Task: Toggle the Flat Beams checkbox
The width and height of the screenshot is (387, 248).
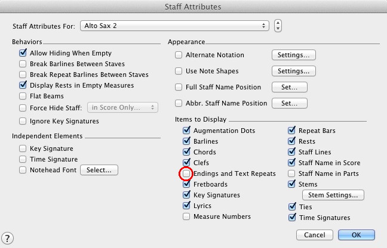Action: [23, 97]
